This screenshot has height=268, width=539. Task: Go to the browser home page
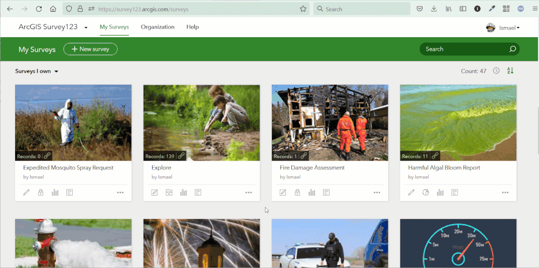click(x=53, y=9)
